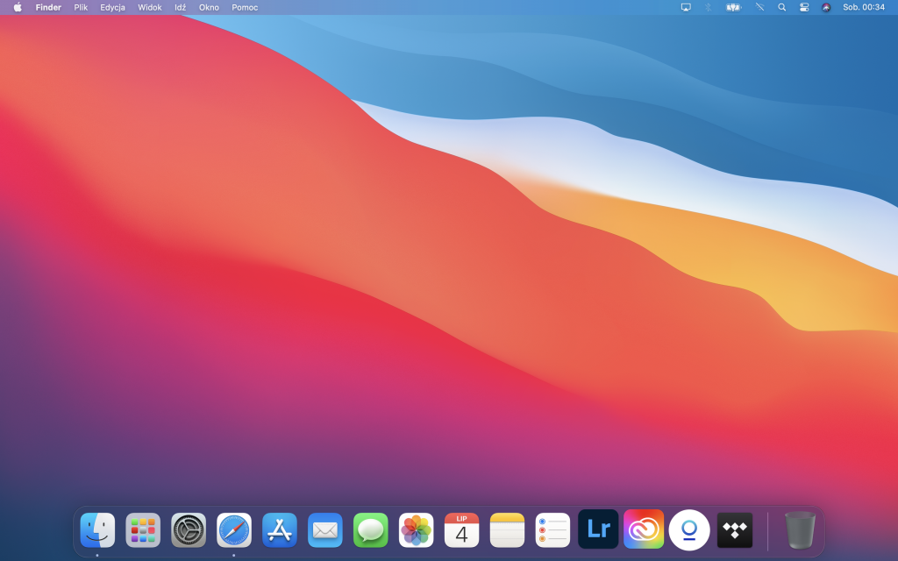The height and width of the screenshot is (561, 898).
Task: Open the Notes app
Action: coord(507,530)
